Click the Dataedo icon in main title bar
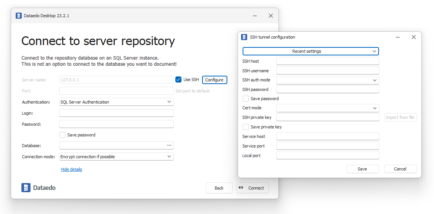 pos(19,16)
